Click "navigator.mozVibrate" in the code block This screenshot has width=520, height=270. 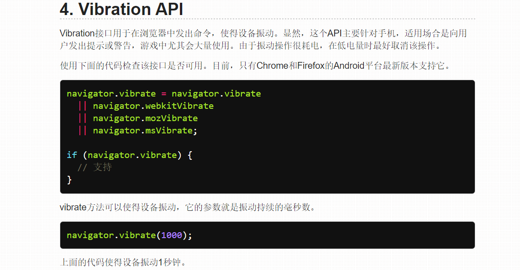pos(145,118)
